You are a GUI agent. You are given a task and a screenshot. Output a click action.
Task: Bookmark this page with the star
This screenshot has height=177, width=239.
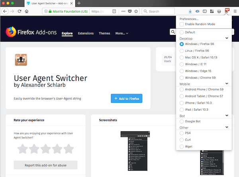point(136,12)
